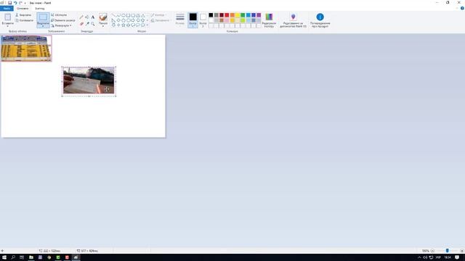Open the notification center icon
The width and height of the screenshot is (465, 261).
457,257
